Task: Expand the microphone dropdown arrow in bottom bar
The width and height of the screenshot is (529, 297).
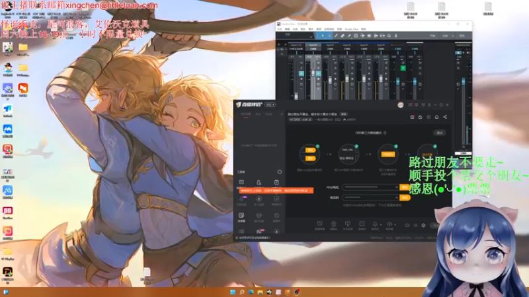Action: 381,224
